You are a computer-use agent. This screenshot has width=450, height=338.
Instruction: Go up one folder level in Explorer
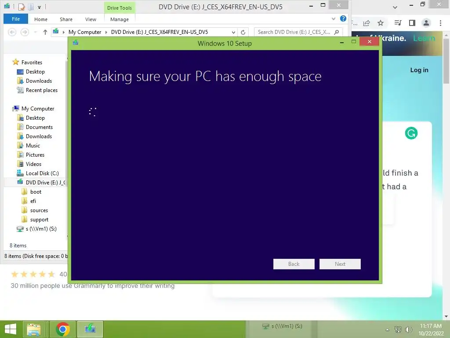[45, 32]
